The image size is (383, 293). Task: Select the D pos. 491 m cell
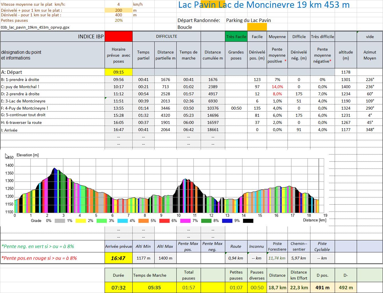(322, 288)
